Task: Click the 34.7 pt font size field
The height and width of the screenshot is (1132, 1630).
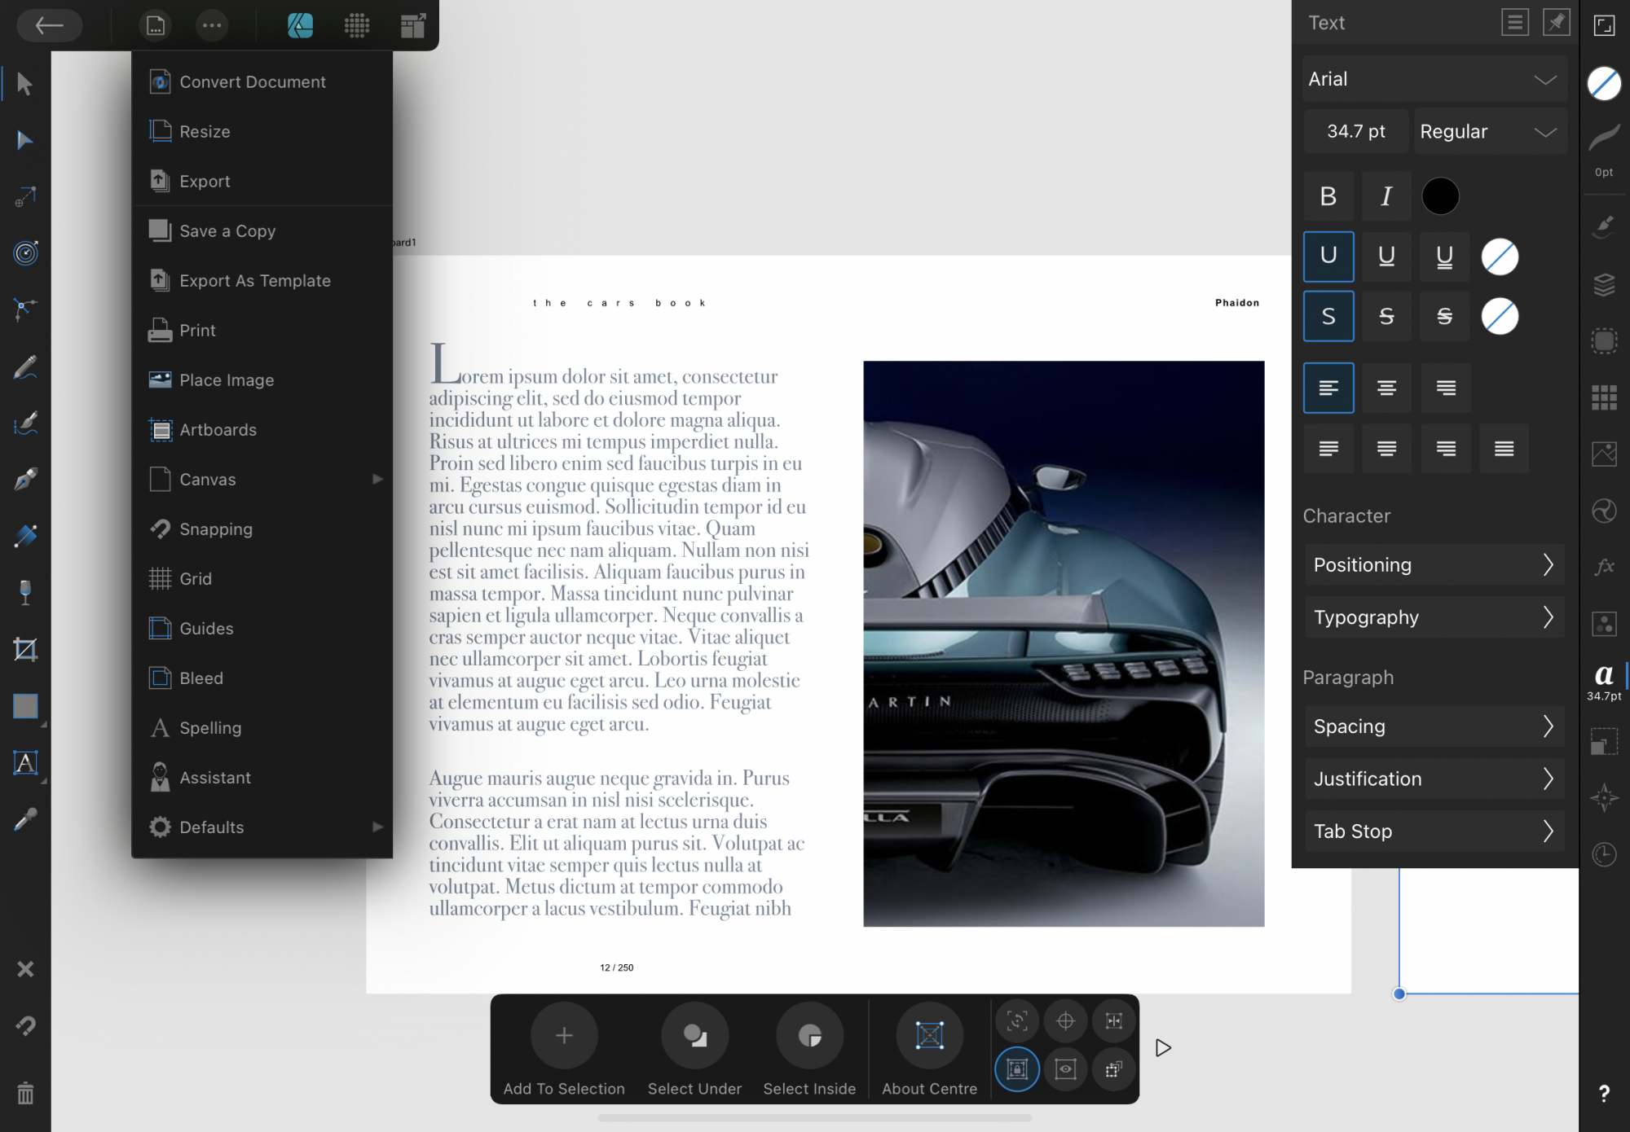Action: click(1355, 131)
